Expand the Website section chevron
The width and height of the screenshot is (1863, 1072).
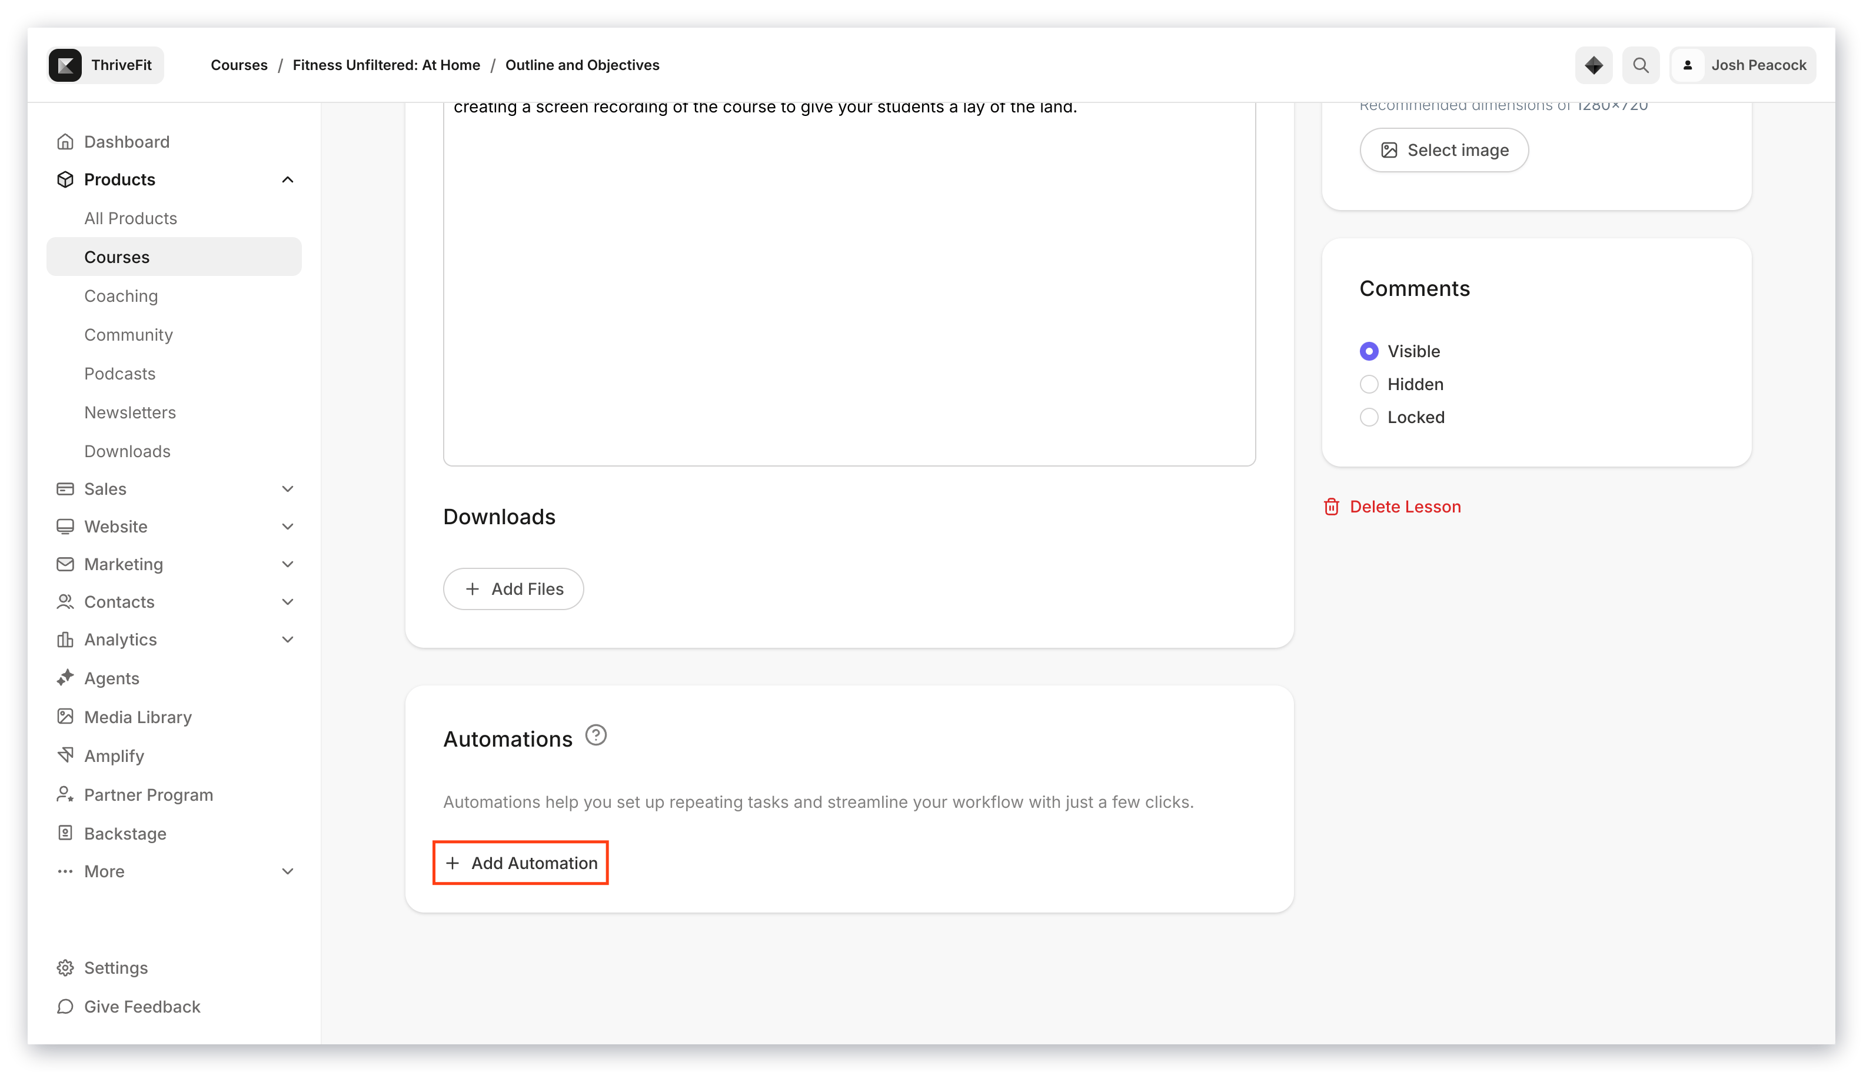(288, 527)
